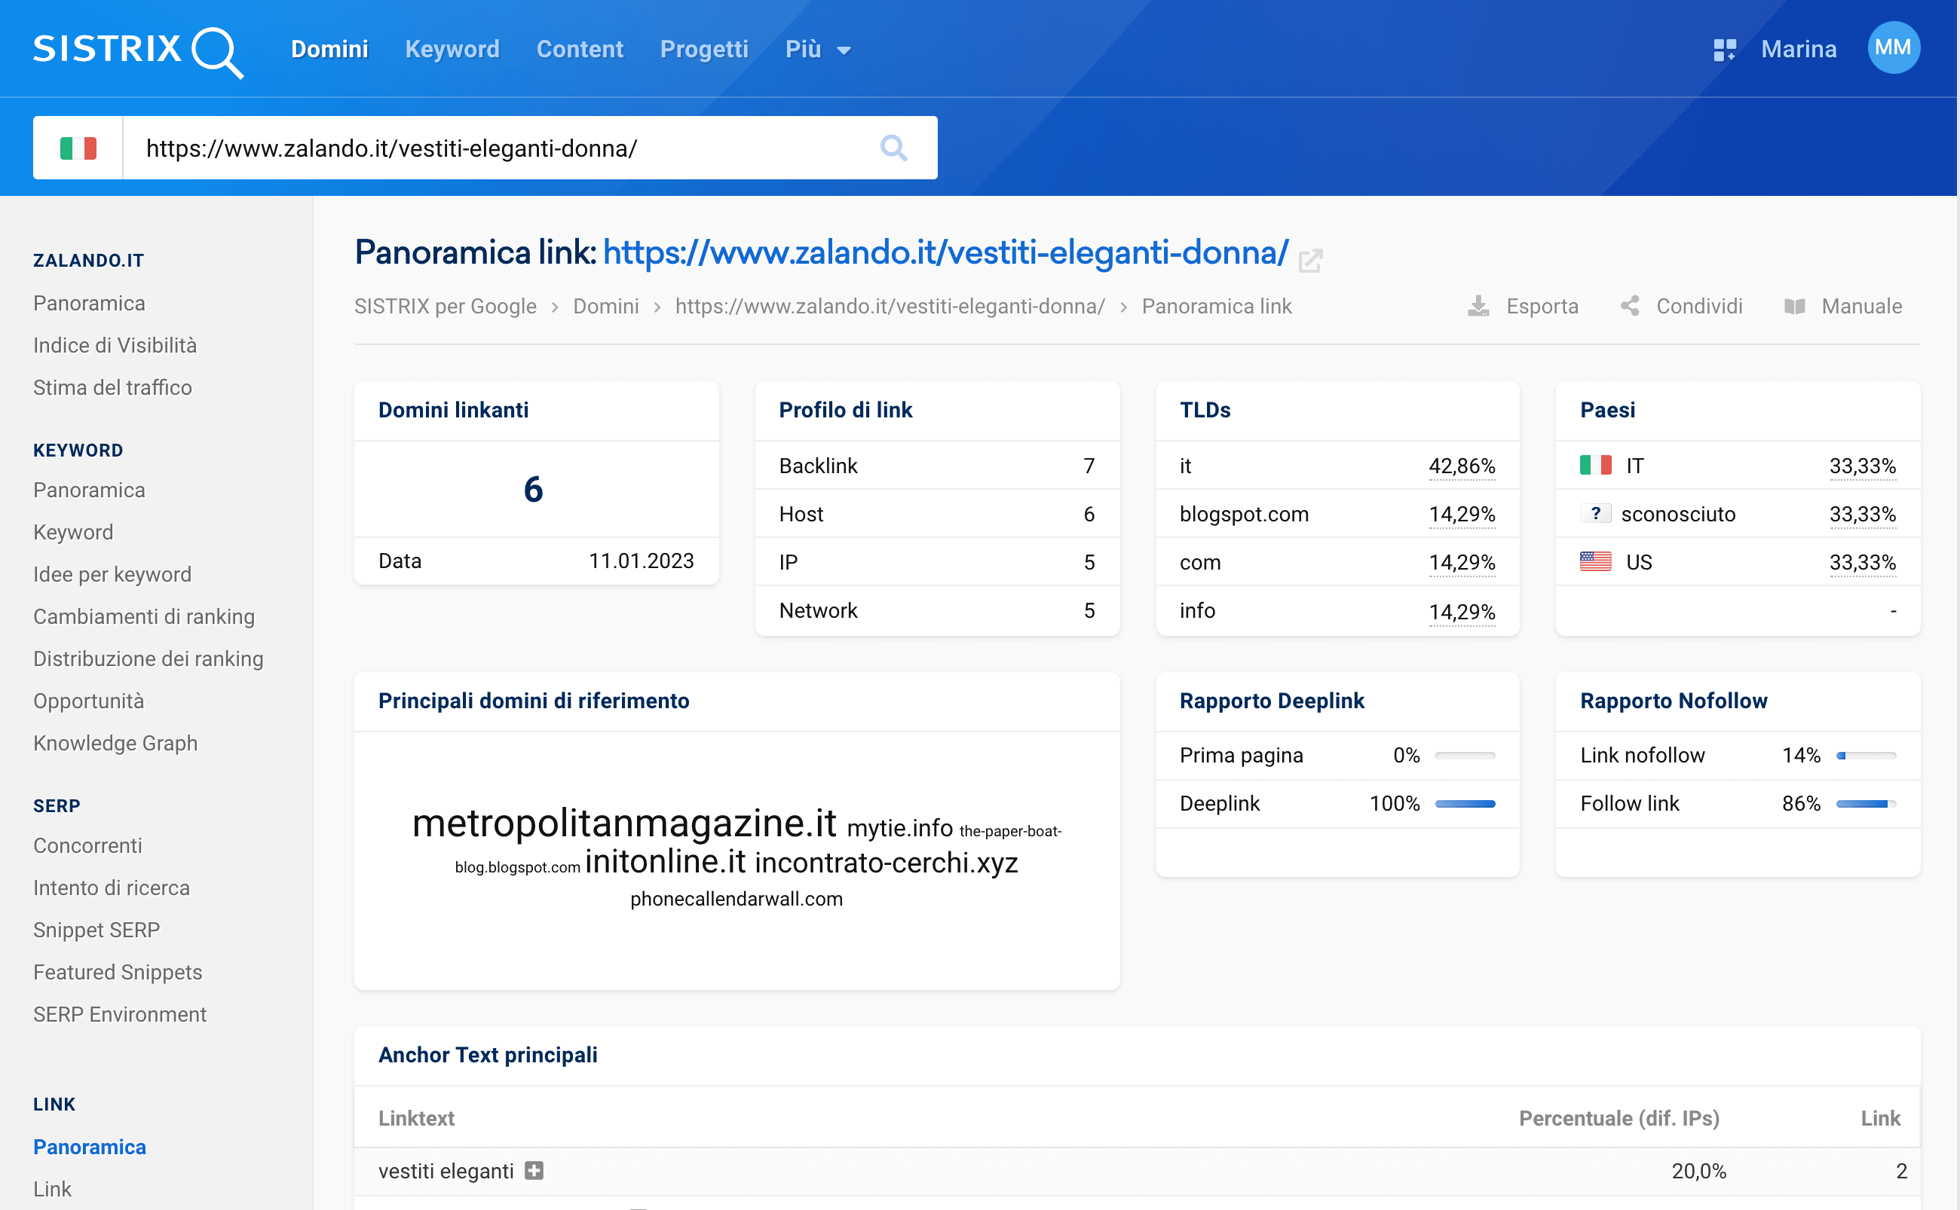
Task: Click the search magnifier in URL field
Action: 893,148
